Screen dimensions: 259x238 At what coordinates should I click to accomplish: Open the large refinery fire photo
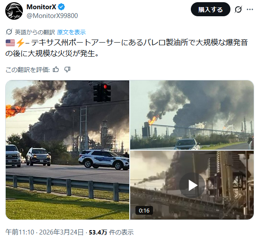tap(68, 150)
